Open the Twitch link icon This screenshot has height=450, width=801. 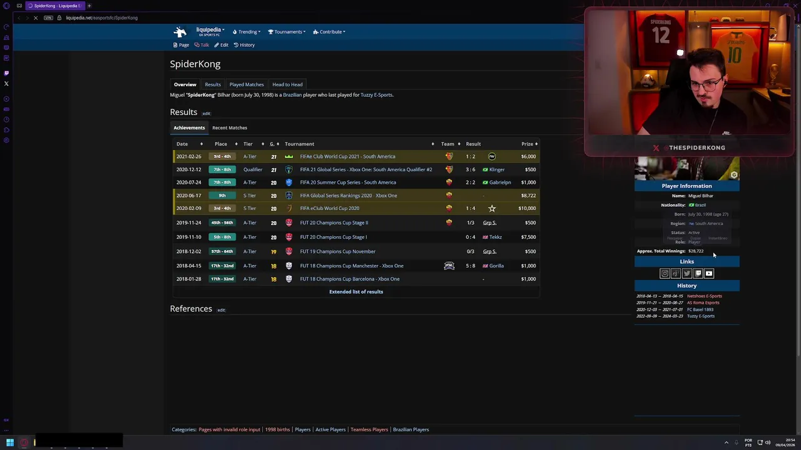pos(698,273)
